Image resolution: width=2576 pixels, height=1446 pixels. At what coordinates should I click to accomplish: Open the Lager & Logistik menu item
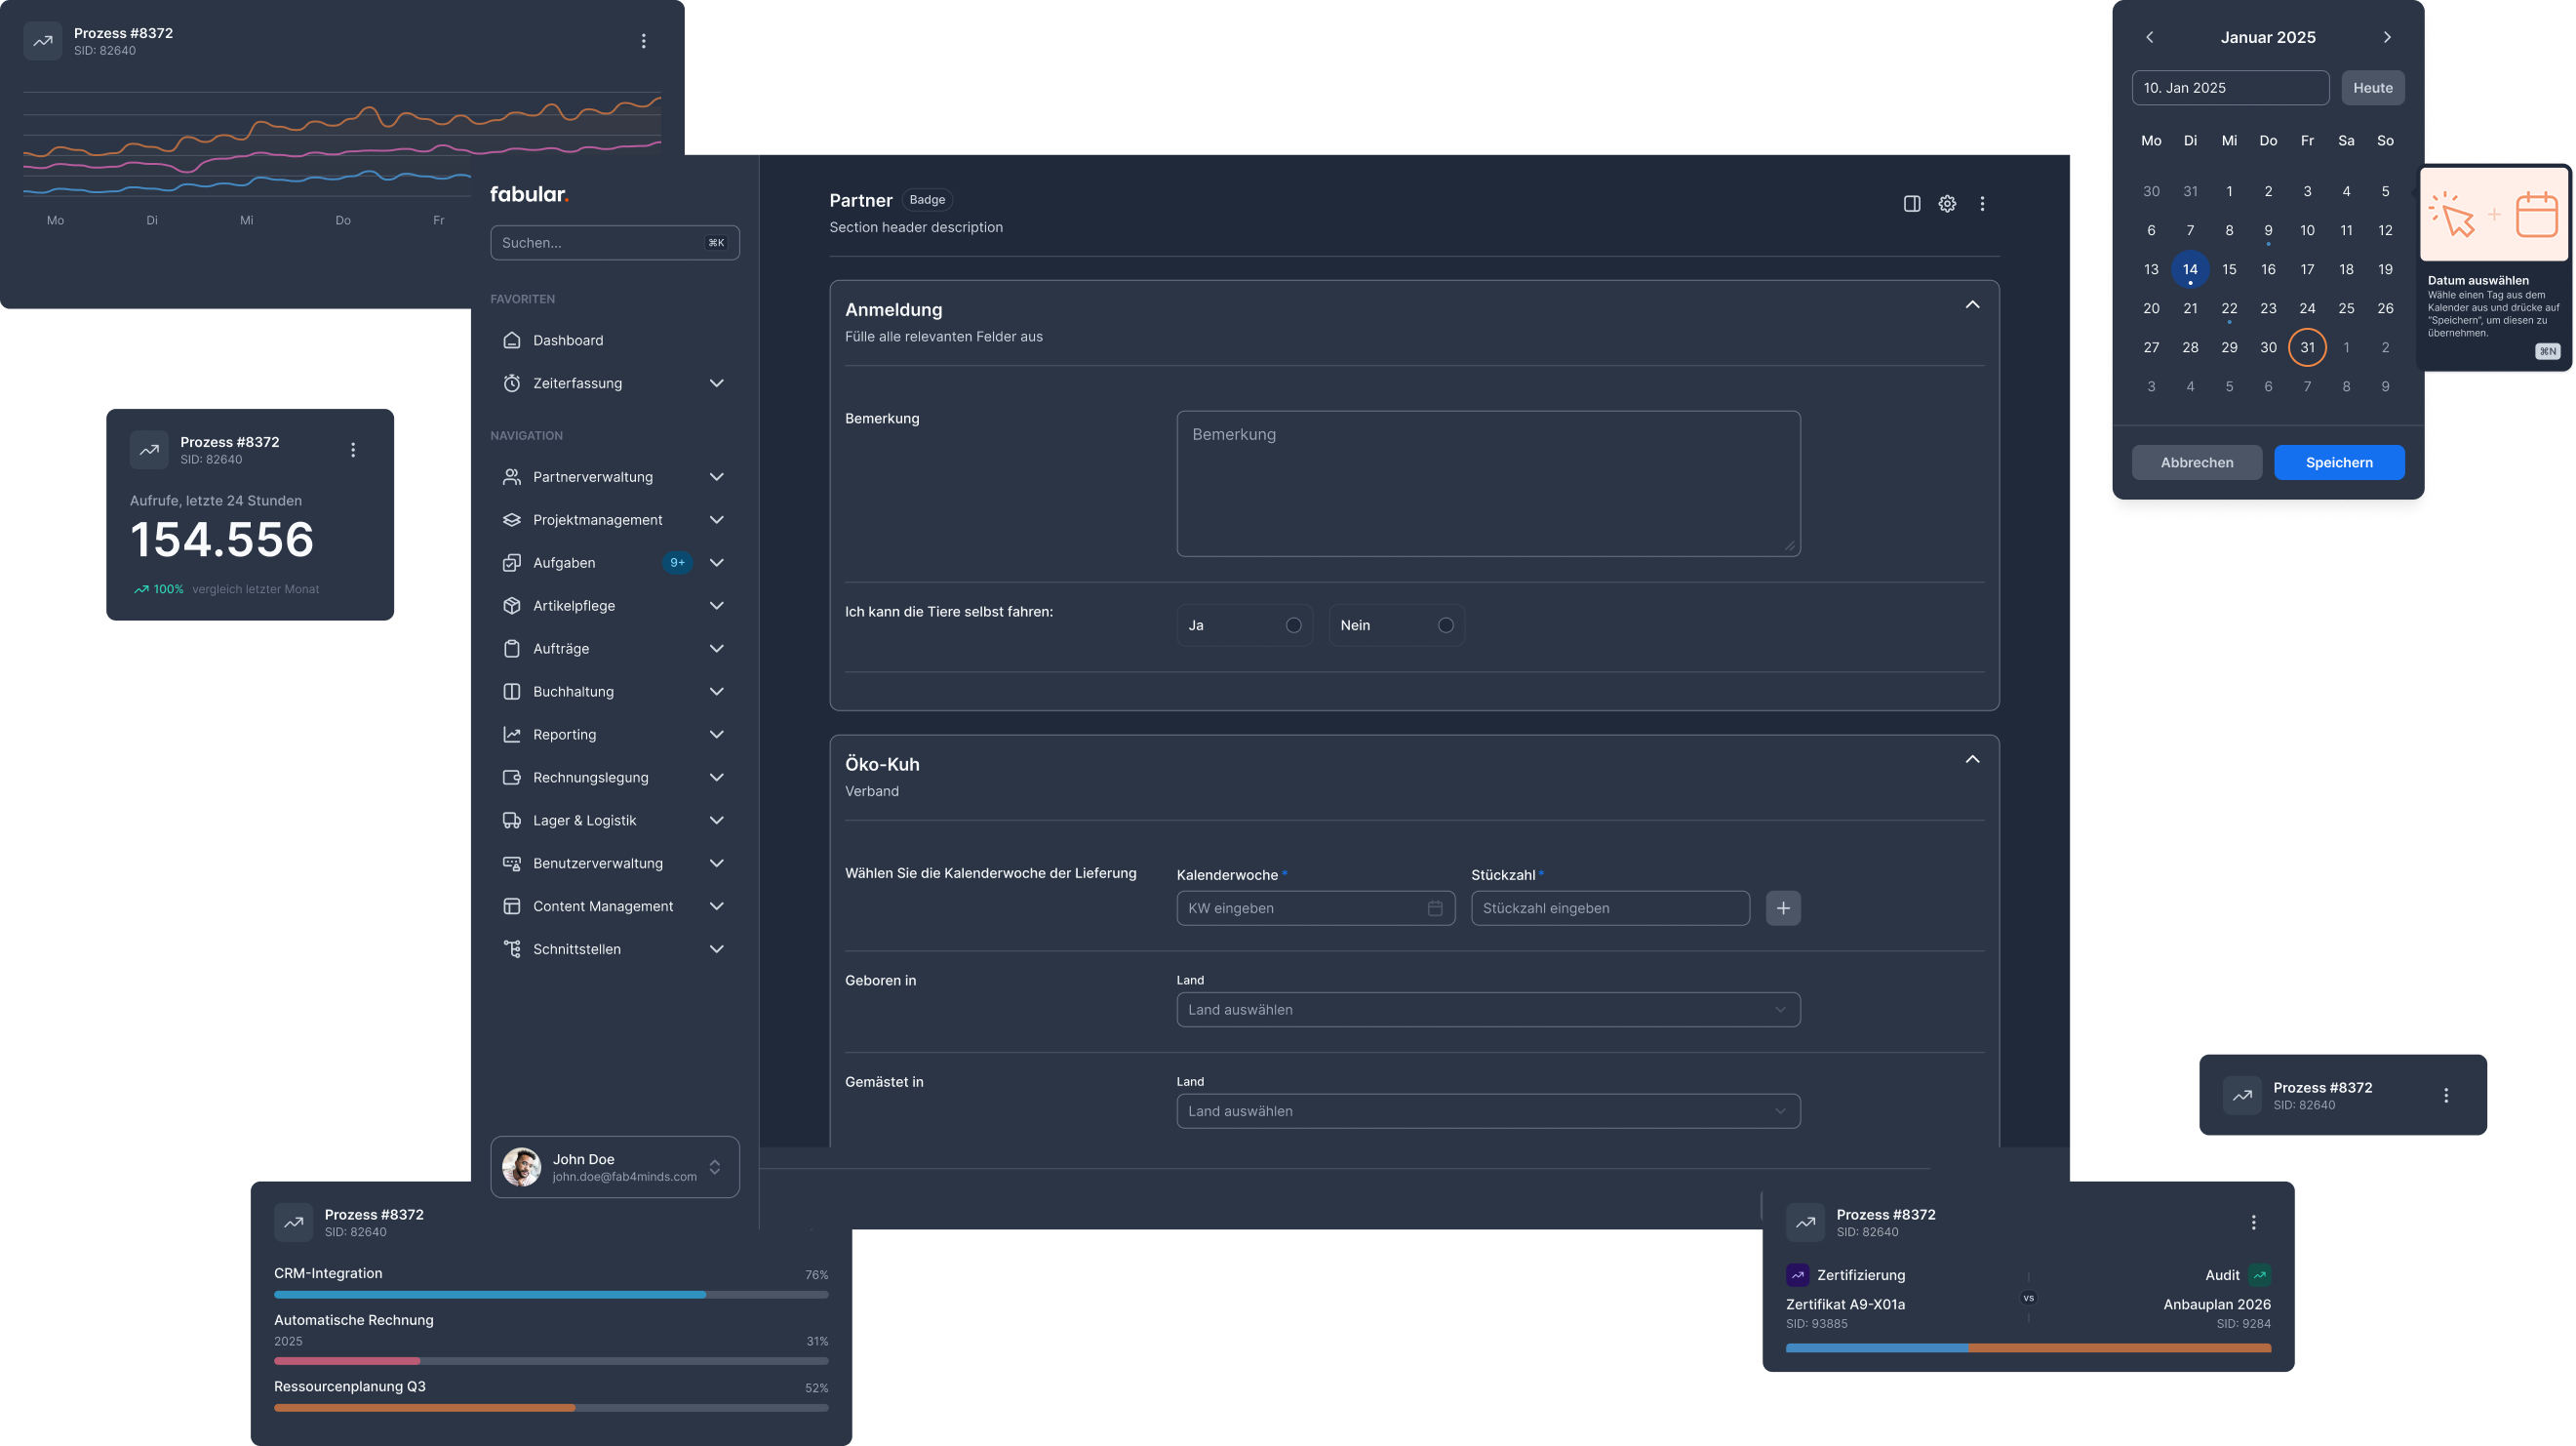click(614, 821)
